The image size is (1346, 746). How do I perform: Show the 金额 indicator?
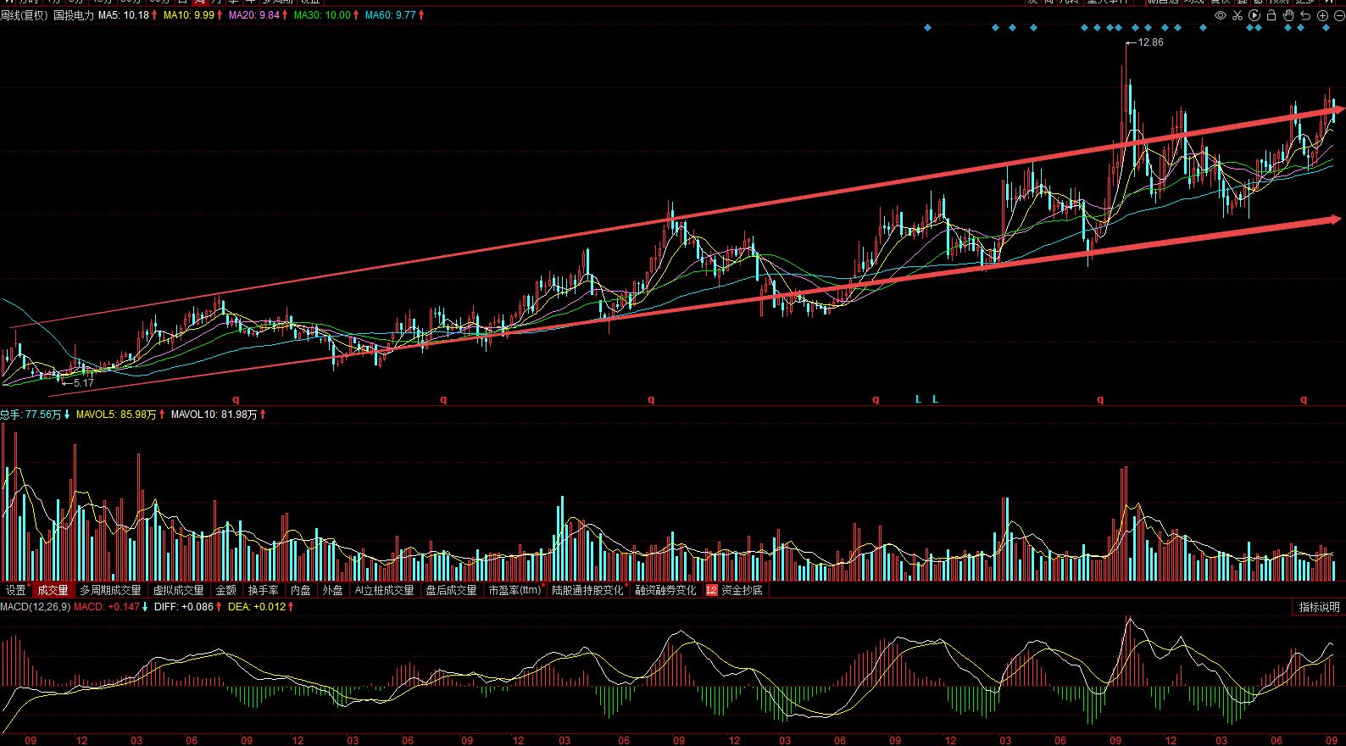tap(226, 590)
